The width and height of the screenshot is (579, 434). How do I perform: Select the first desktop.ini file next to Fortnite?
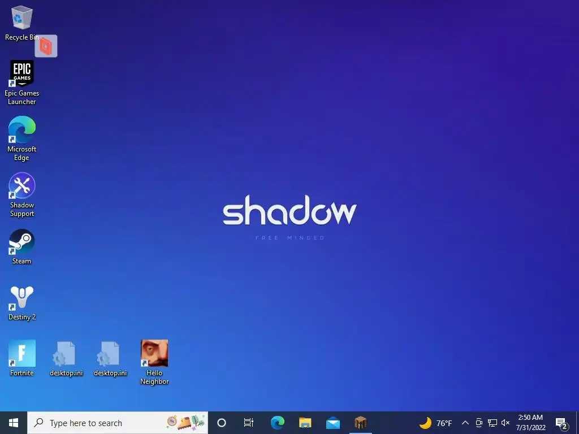[66, 358]
